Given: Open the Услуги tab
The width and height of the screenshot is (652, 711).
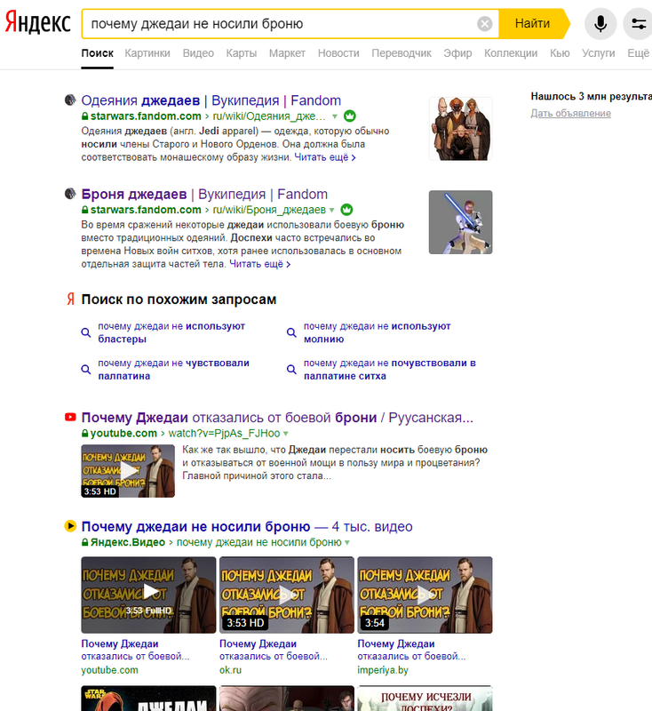Looking at the screenshot, I should tap(598, 53).
